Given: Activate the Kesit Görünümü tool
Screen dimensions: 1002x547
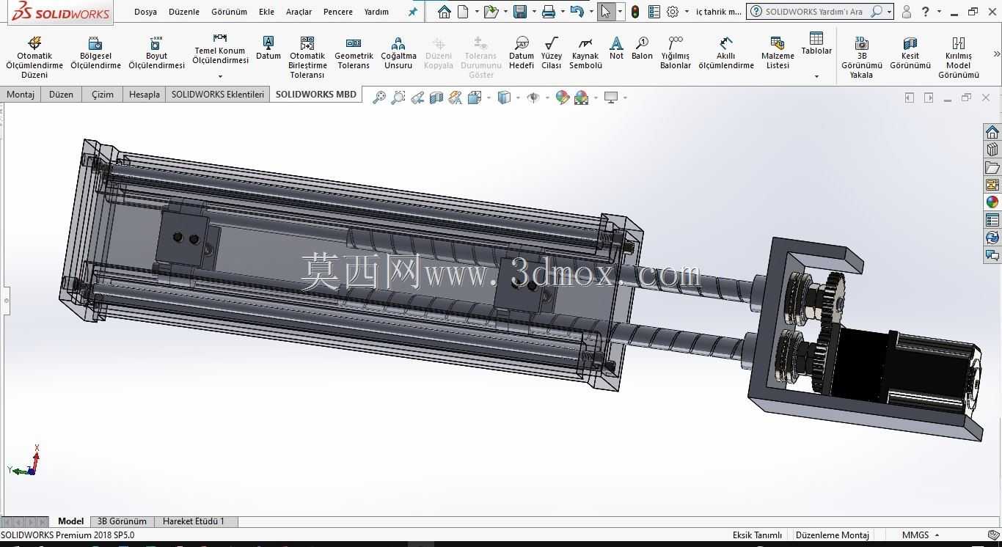Looking at the screenshot, I should pos(910,53).
